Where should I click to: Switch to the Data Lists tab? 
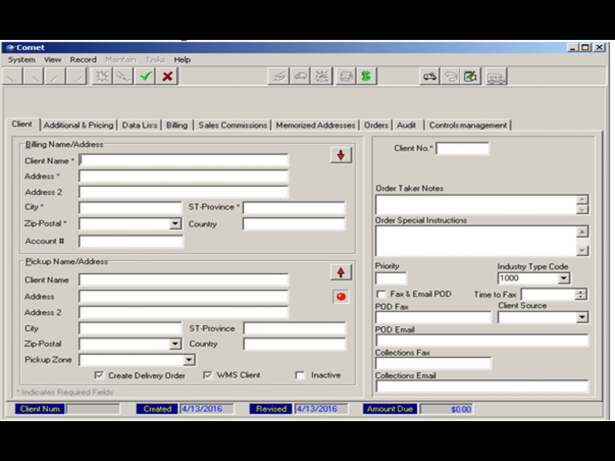pos(140,125)
